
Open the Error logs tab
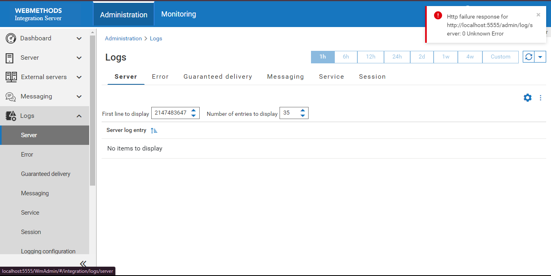pos(160,77)
